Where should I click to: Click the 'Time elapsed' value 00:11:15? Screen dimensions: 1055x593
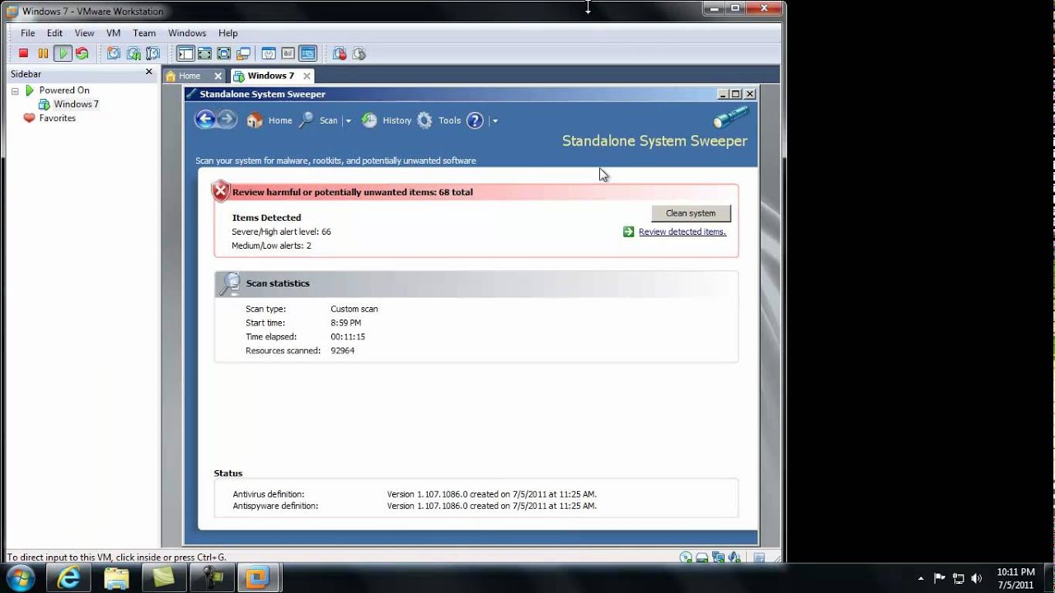click(x=348, y=337)
